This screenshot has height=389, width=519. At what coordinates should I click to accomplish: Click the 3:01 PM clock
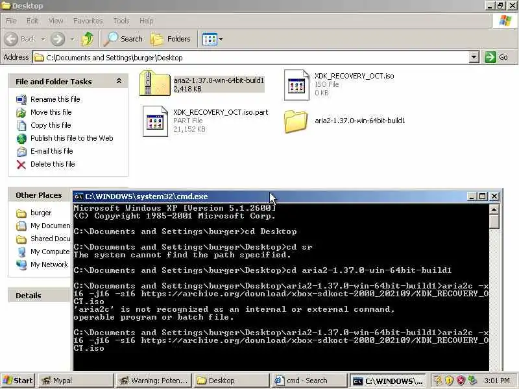click(496, 381)
